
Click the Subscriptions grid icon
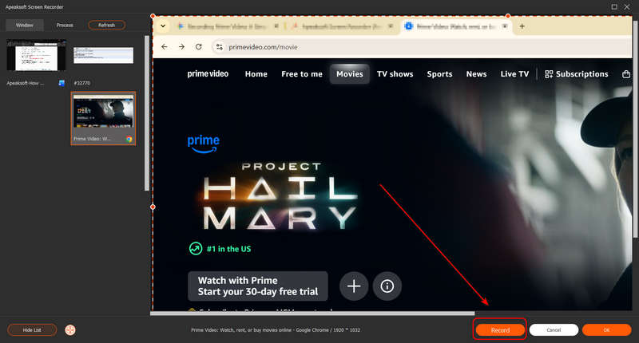(549, 74)
